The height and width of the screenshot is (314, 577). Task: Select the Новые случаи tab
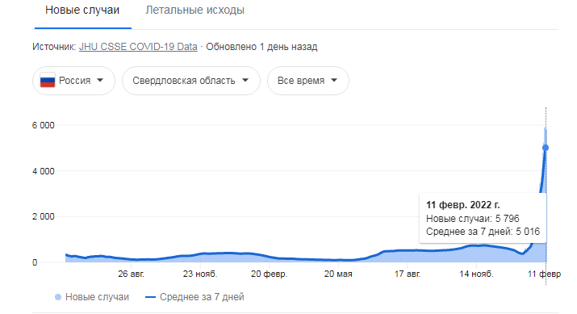[x=82, y=10]
